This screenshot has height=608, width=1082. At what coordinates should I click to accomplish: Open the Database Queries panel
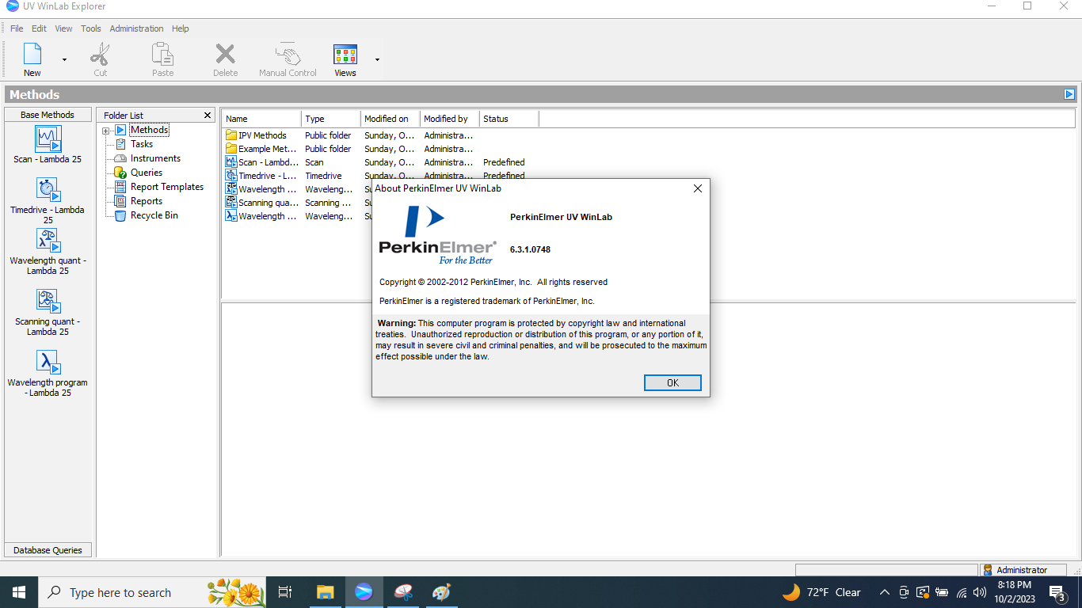pos(48,550)
